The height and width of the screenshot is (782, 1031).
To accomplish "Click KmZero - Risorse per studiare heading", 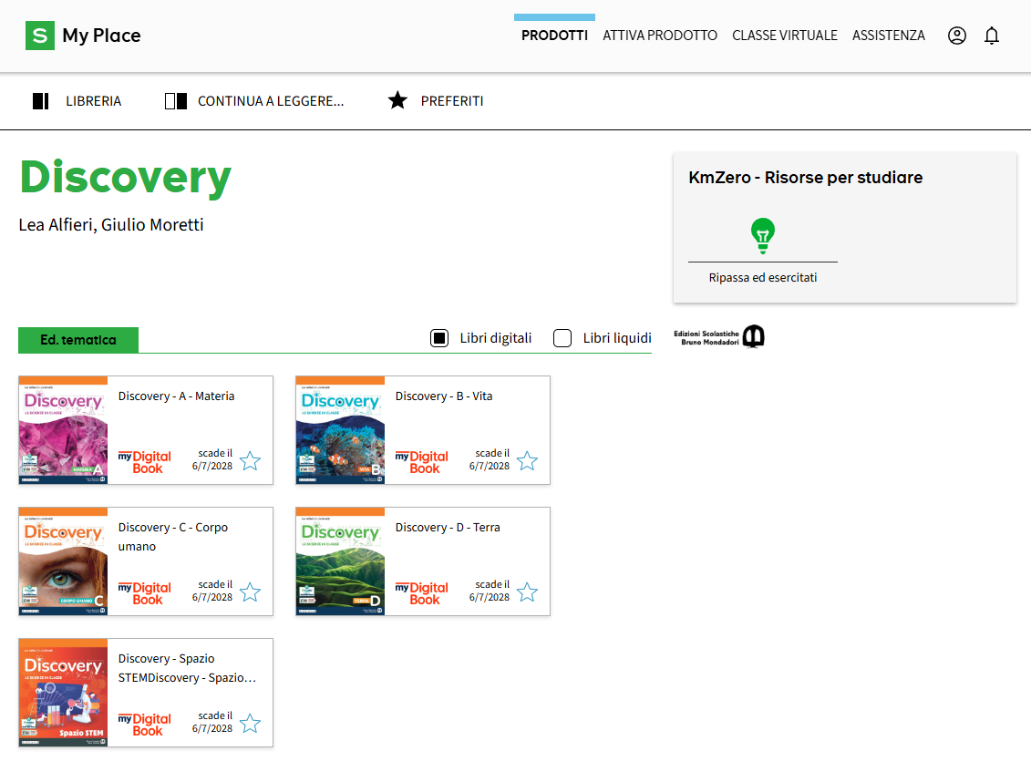I will pos(806,178).
